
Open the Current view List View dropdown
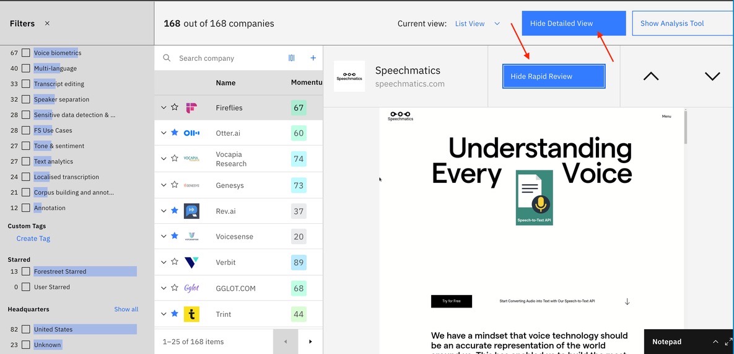pyautogui.click(x=478, y=24)
